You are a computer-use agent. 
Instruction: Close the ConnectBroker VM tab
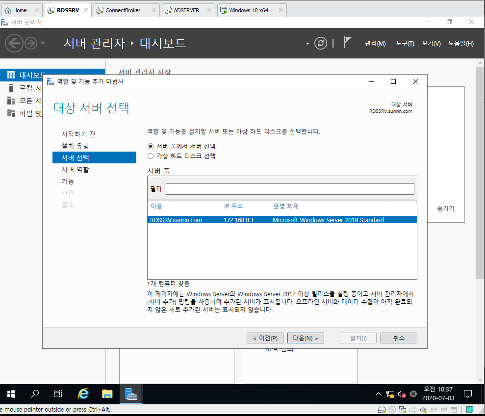coord(153,10)
